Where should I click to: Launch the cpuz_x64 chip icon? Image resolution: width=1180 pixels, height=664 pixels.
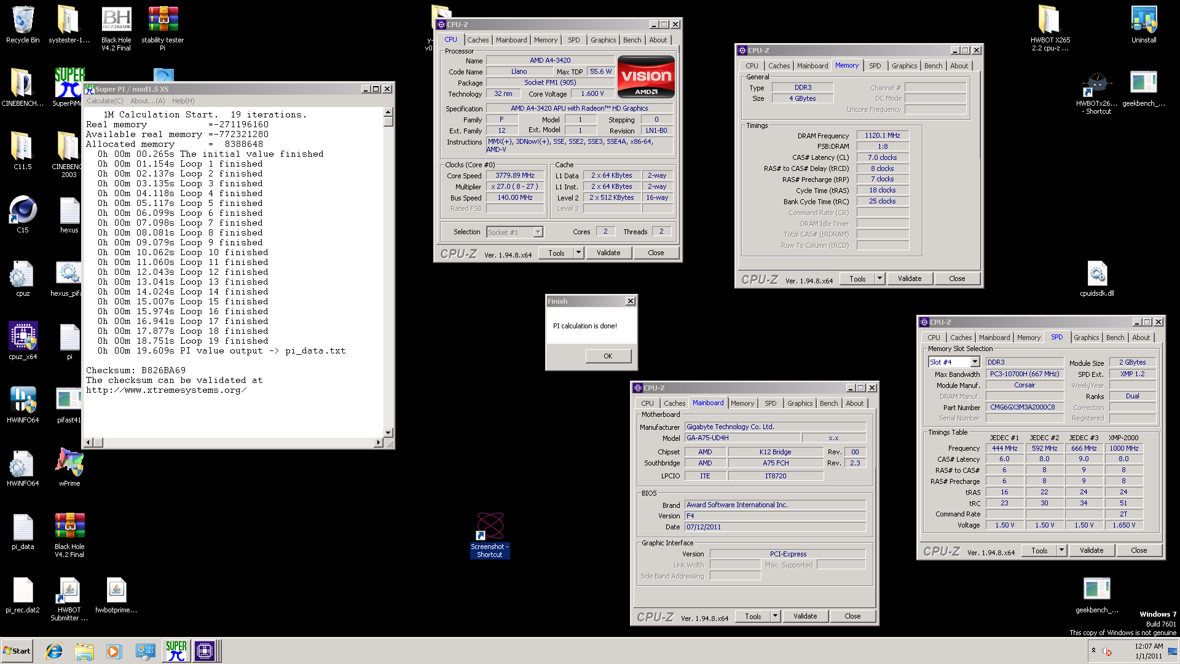point(23,341)
